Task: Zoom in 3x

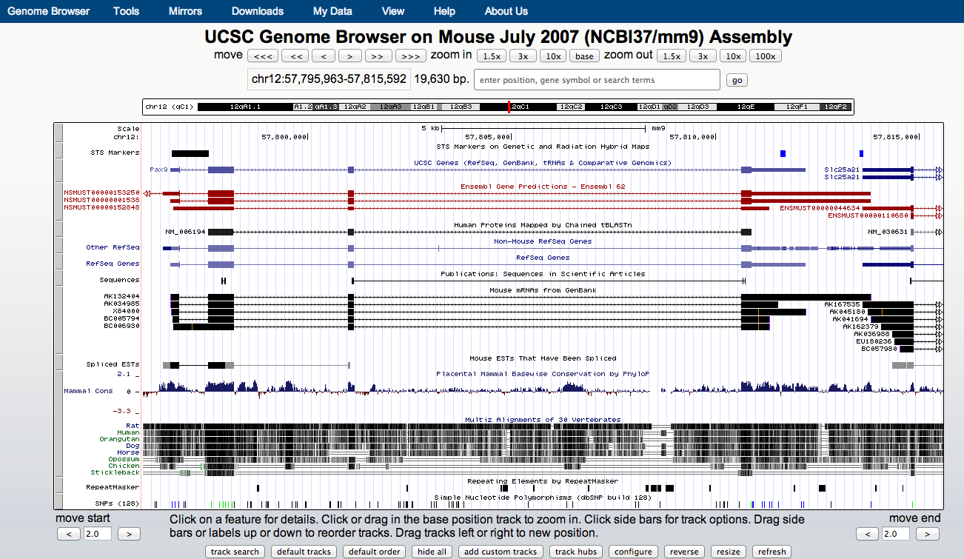Action: coord(523,56)
